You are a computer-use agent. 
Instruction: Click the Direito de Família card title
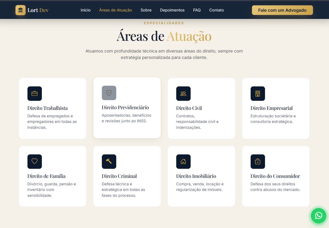coord(46,176)
